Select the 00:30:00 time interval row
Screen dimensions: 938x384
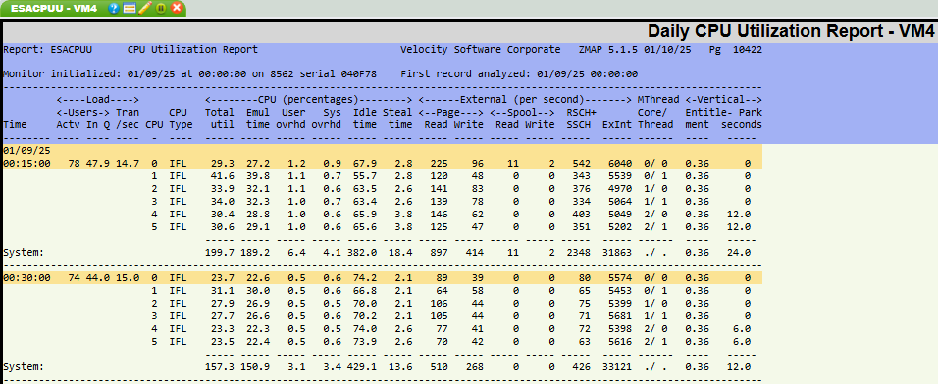pyautogui.click(x=383, y=277)
